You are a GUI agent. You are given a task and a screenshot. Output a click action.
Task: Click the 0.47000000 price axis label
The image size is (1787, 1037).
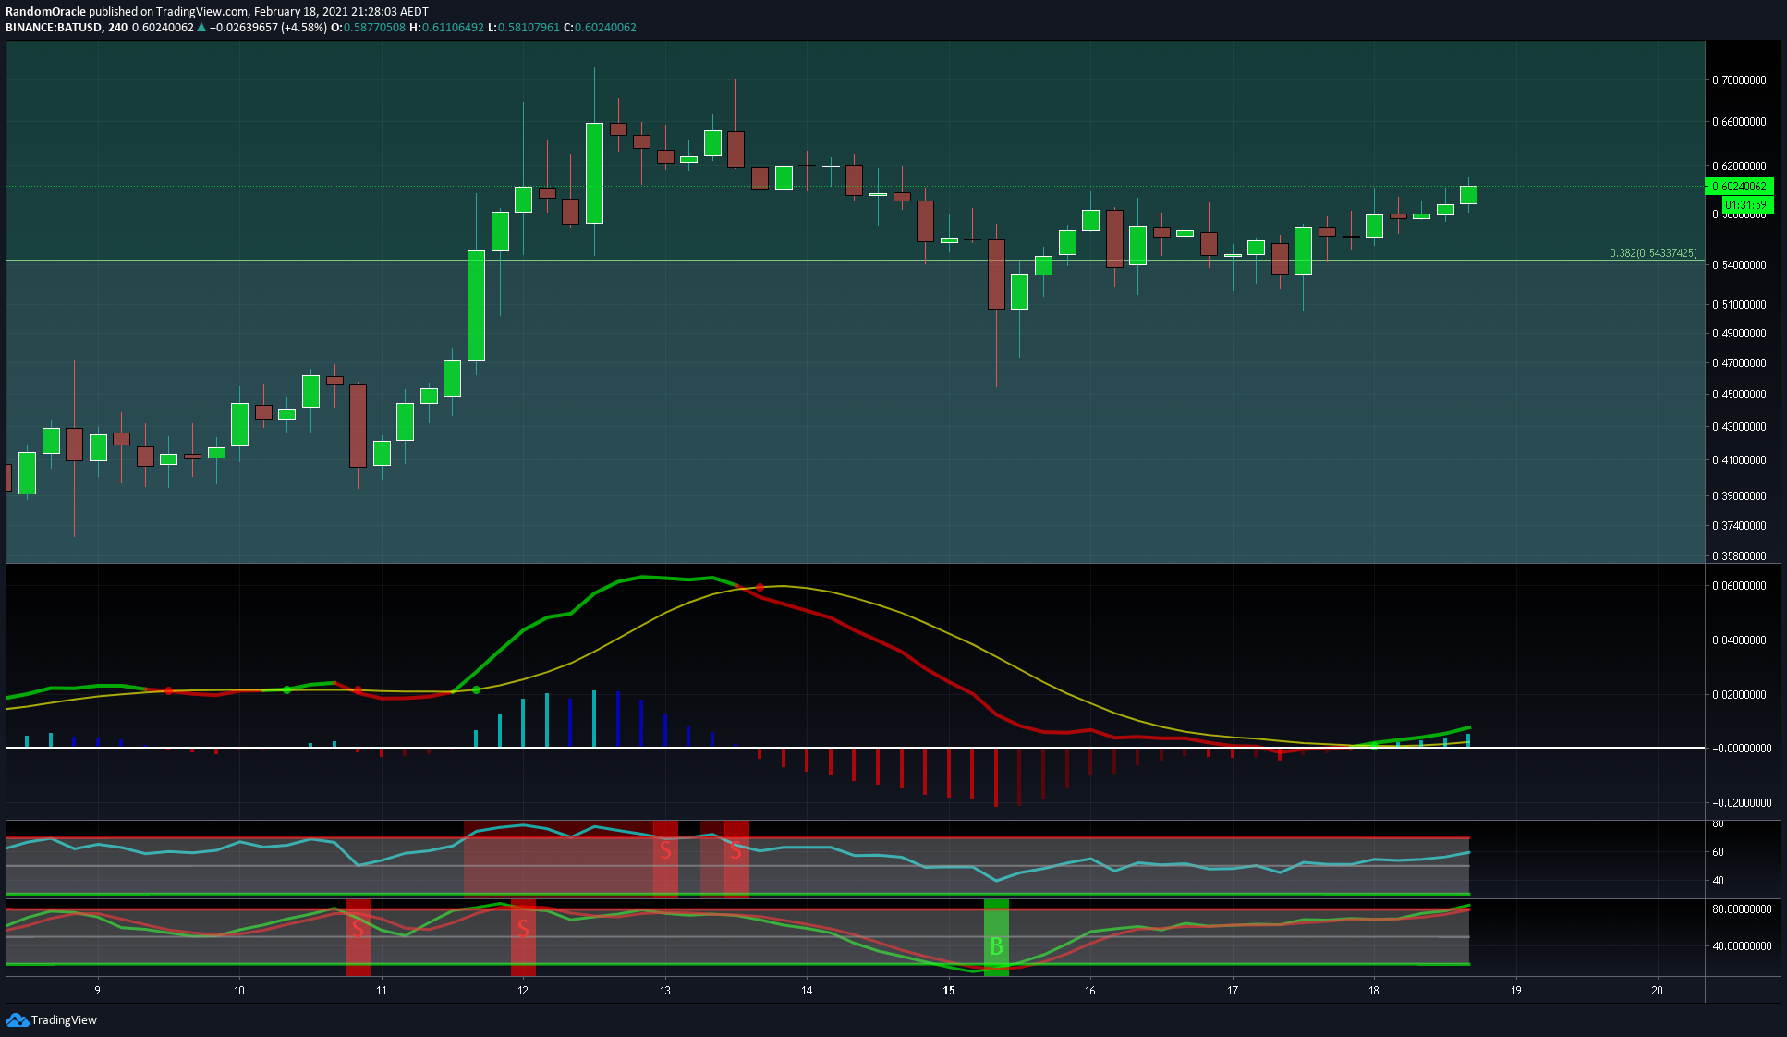pos(1739,363)
